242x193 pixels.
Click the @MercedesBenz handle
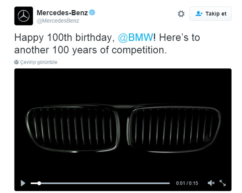[x=58, y=21]
